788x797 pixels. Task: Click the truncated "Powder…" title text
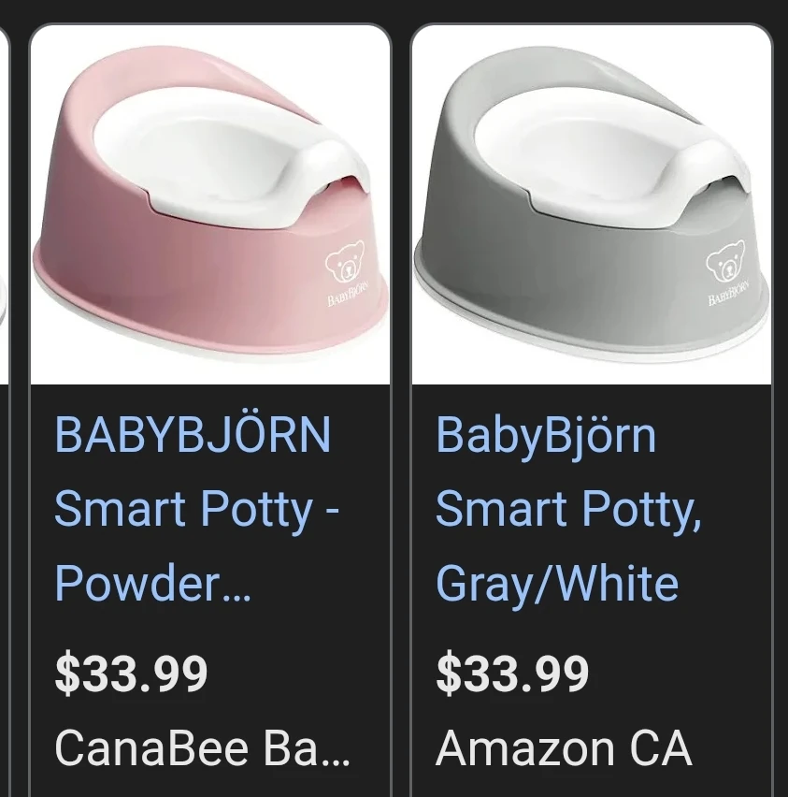coord(152,583)
